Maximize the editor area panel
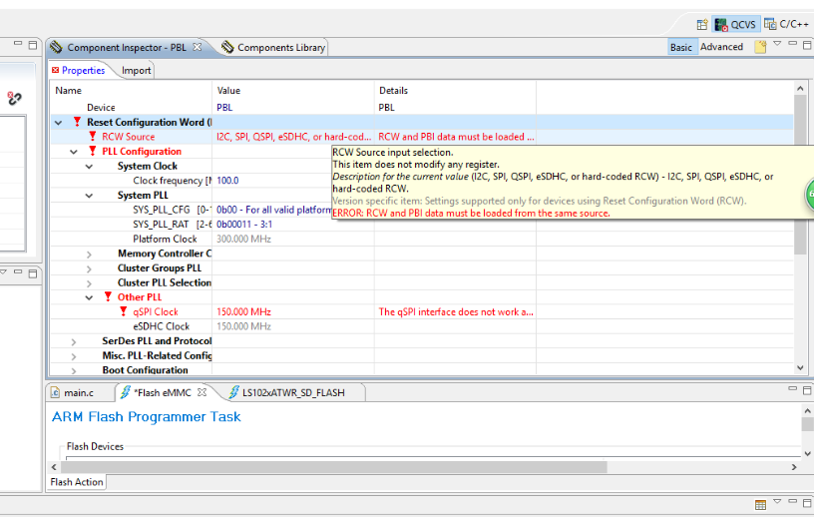The width and height of the screenshot is (814, 517). tap(807, 390)
